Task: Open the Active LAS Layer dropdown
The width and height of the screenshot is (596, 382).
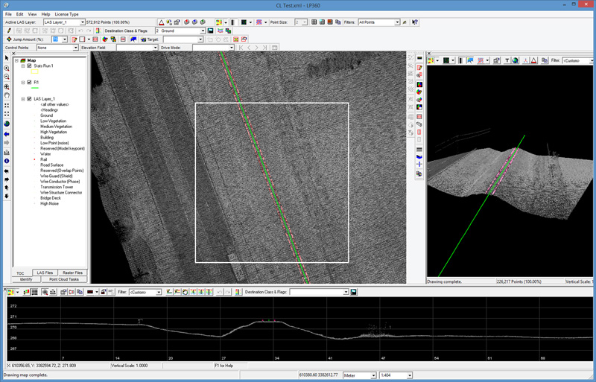Action: click(82, 22)
